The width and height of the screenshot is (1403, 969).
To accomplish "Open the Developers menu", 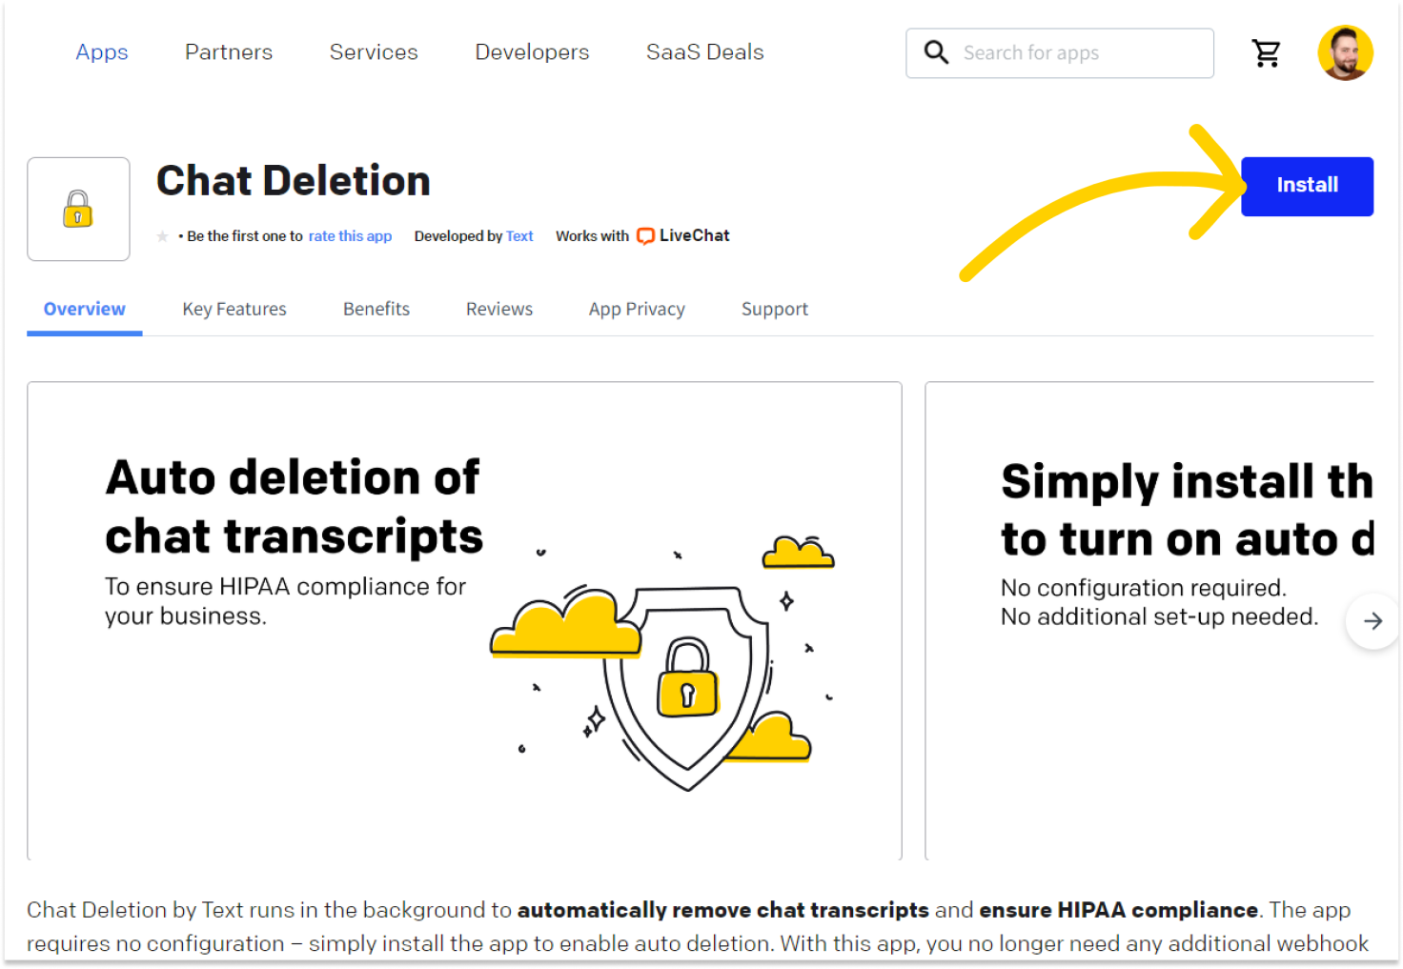I will pos(532,52).
